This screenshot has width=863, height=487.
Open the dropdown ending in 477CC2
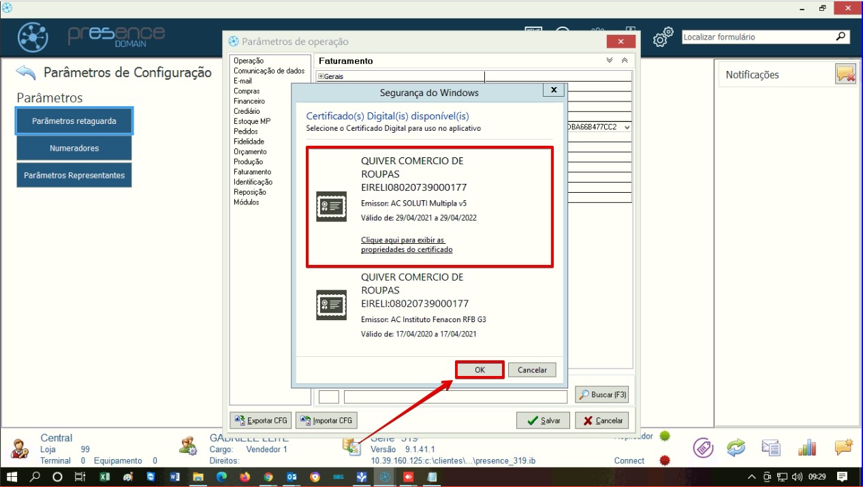tap(627, 127)
